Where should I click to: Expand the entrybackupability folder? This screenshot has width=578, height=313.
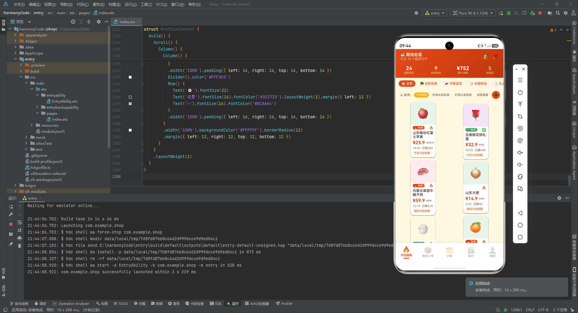37,107
